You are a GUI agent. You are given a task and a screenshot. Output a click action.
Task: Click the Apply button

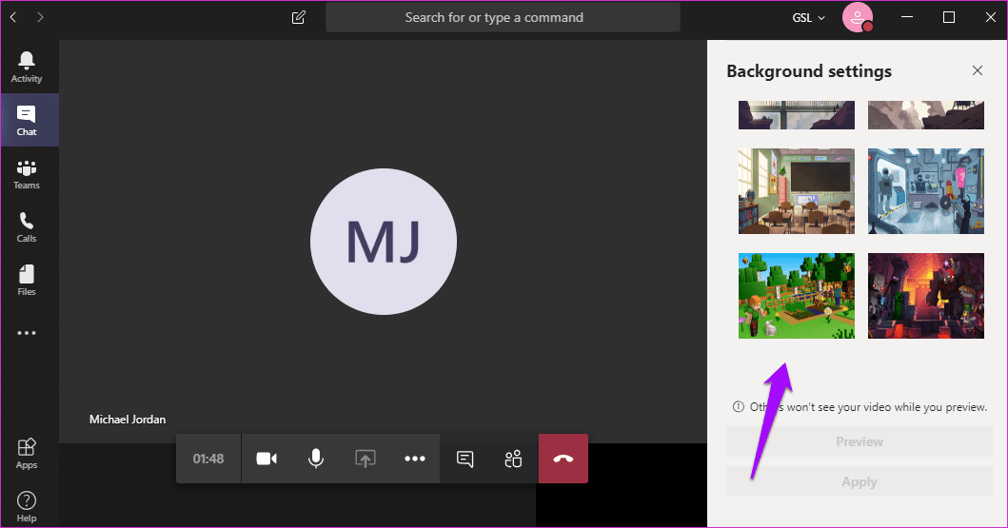[860, 481]
